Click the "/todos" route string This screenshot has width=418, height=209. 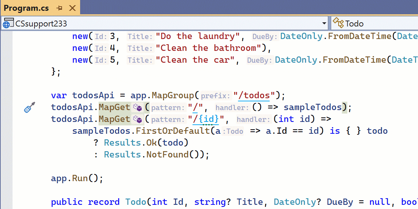[254, 95]
